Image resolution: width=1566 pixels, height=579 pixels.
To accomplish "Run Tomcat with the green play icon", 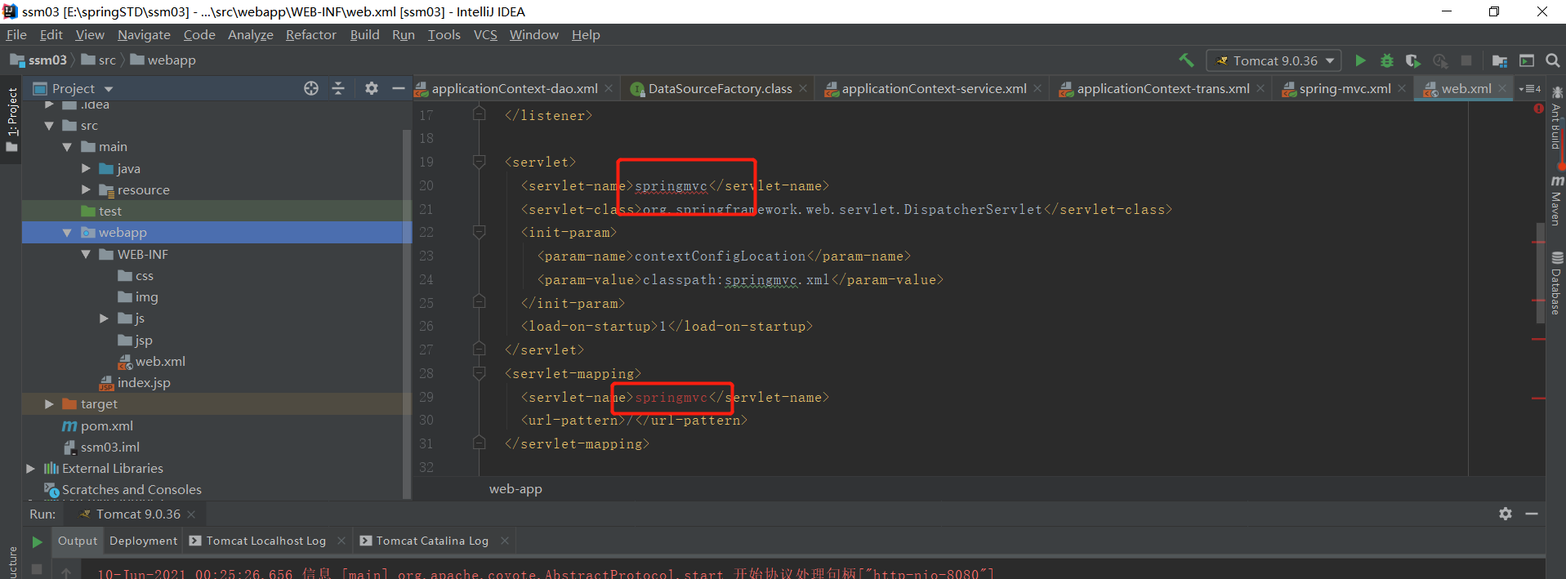I will pos(1360,60).
